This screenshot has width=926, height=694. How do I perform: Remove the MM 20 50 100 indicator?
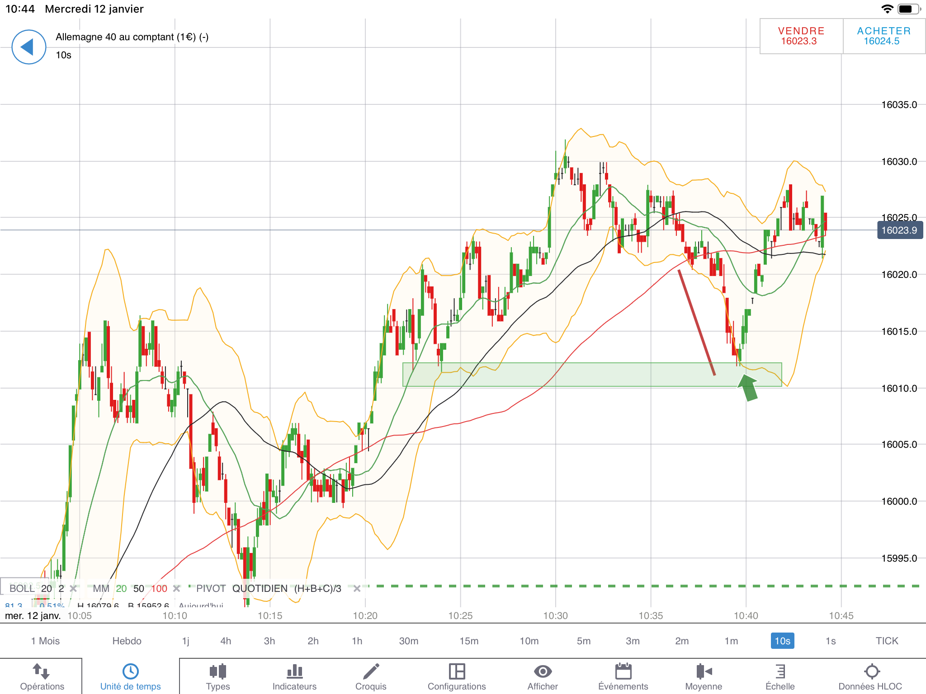click(x=177, y=589)
